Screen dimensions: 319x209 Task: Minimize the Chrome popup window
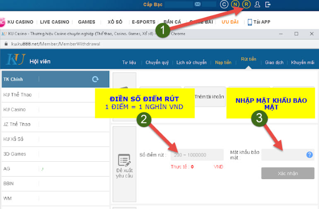coord(281,34)
